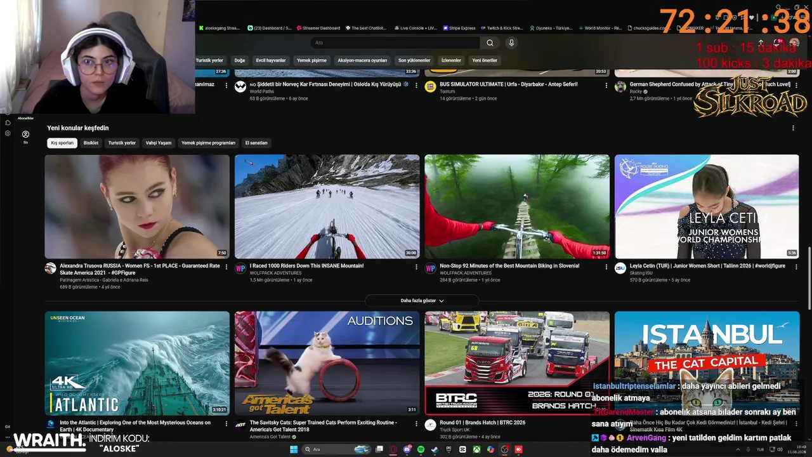Image resolution: width=812 pixels, height=457 pixels.
Task: Open options menu for BUS SIMULATOR ULTIMATE video
Action: click(x=606, y=86)
